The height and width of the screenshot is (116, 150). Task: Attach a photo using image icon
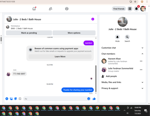11,99
